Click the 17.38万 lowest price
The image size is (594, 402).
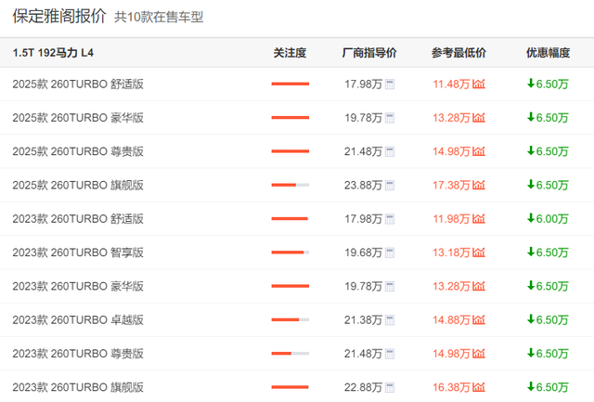[x=452, y=186]
